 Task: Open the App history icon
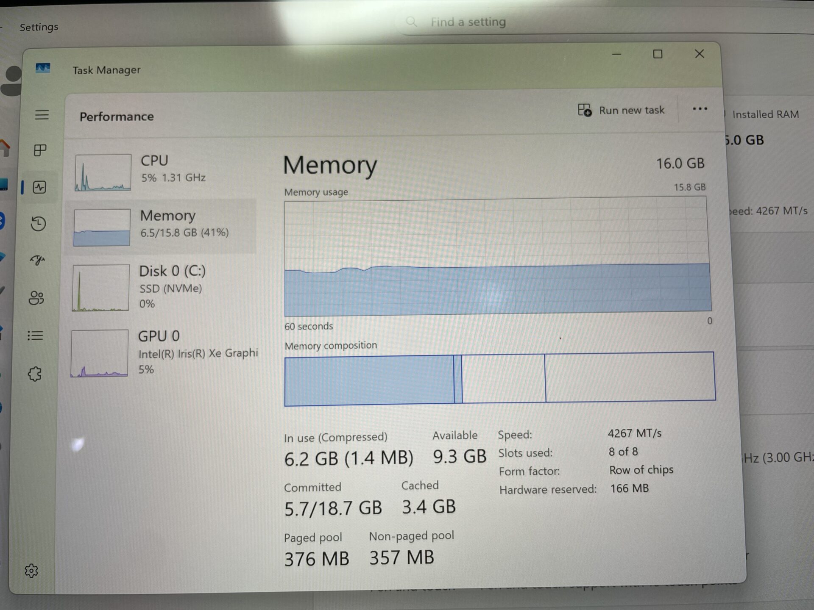pyautogui.click(x=38, y=224)
